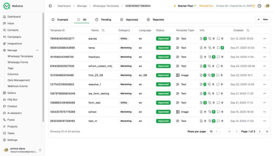Image resolution: width=274 pixels, height=156 pixels.
Task: Expand the prince dave account menu
Action: pos(40,150)
